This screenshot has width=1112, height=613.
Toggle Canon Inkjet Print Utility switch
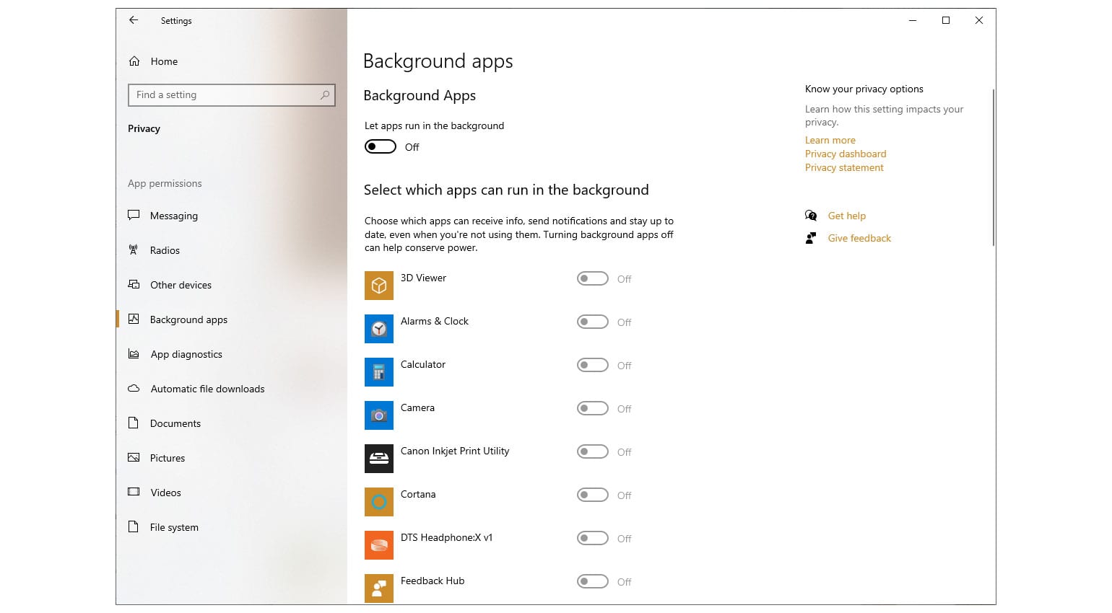click(x=593, y=451)
